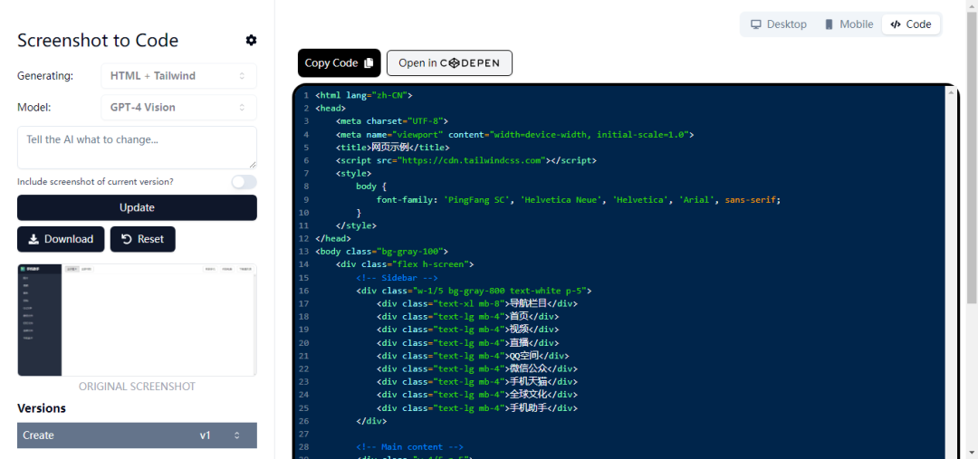Screen dimensions: 978x459
Task: Click the 视频 code line
Action: 468,330
